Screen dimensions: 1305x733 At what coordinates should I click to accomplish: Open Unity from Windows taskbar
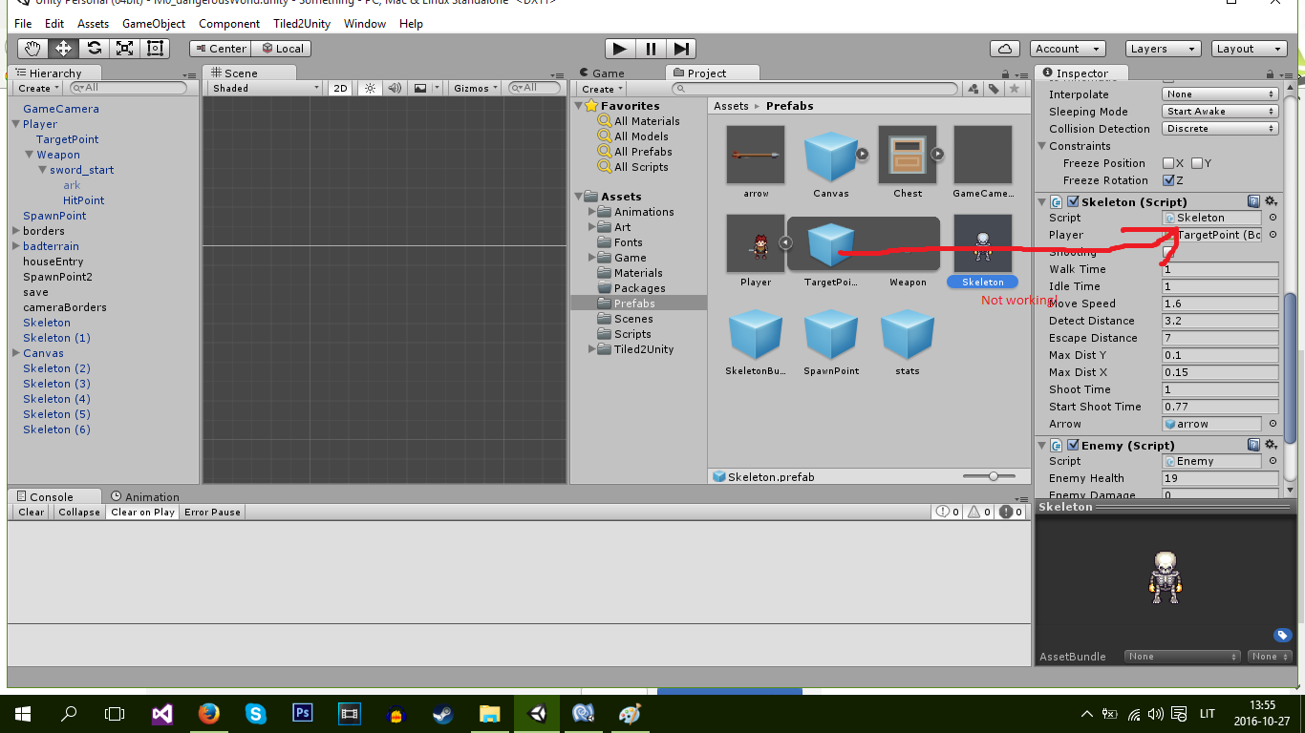click(538, 713)
